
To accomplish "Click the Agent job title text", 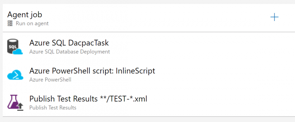I will (x=25, y=15).
